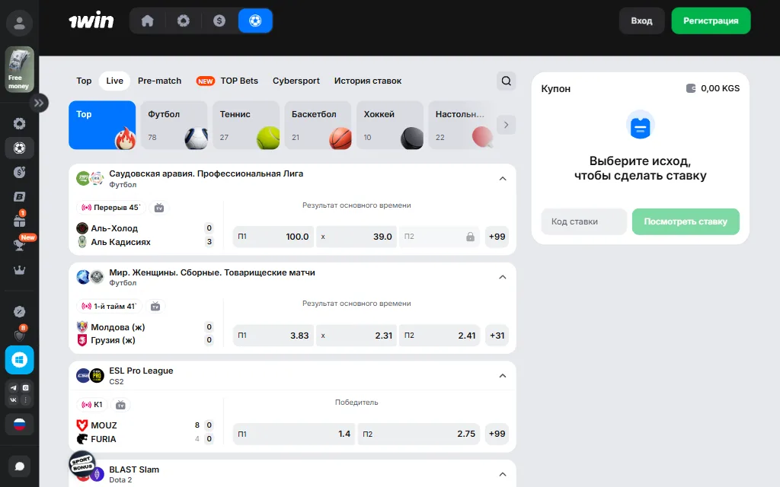Open the user profile avatar icon

pyautogui.click(x=19, y=23)
